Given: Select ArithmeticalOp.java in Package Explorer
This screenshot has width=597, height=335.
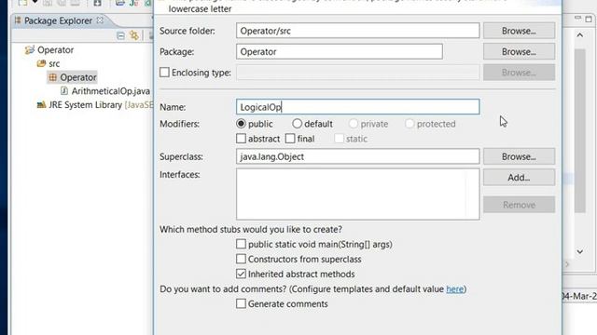Looking at the screenshot, I should click(x=110, y=91).
